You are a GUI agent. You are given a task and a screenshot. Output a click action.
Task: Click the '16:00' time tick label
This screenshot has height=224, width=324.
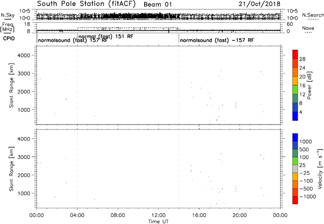(199, 216)
